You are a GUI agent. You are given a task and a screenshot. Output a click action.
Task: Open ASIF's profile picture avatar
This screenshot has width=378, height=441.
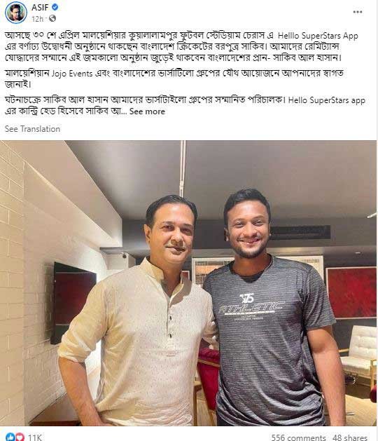[x=15, y=13]
